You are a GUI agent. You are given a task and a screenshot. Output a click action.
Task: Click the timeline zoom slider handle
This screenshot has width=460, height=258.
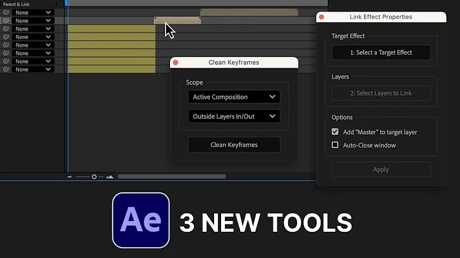(x=94, y=177)
